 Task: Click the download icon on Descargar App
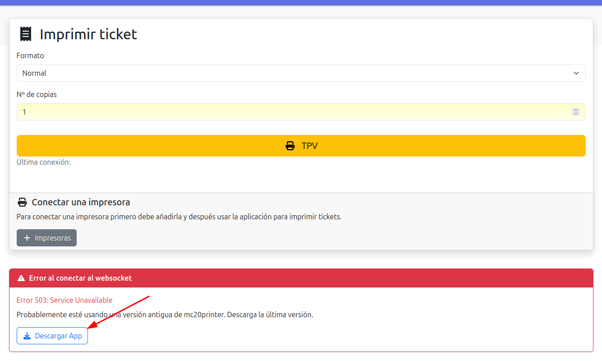(x=27, y=336)
